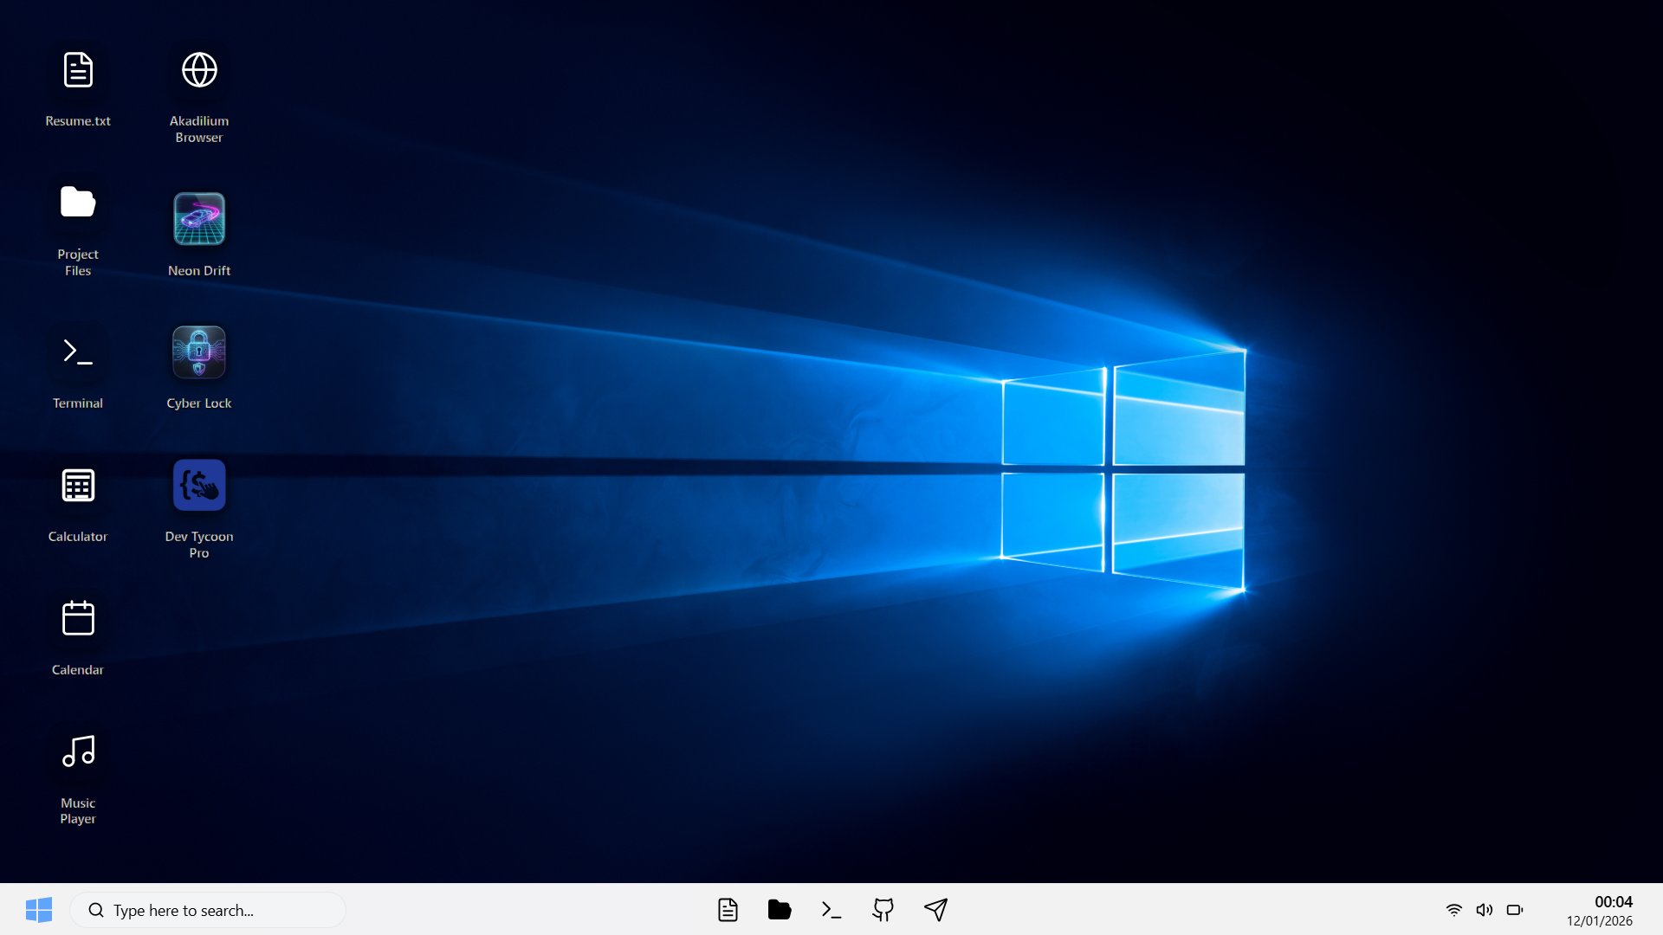Open the Wi-Fi network tray icon
The width and height of the screenshot is (1663, 935).
pyautogui.click(x=1454, y=910)
